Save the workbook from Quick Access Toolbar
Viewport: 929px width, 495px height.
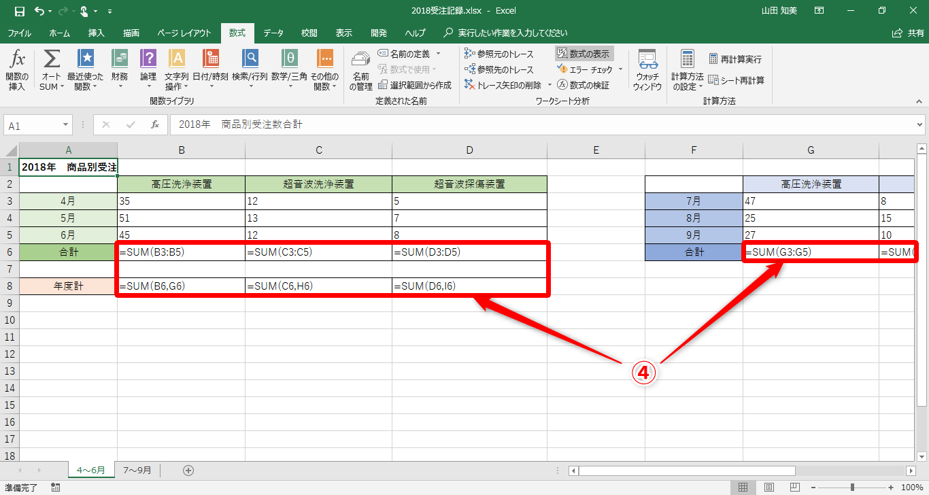19,11
